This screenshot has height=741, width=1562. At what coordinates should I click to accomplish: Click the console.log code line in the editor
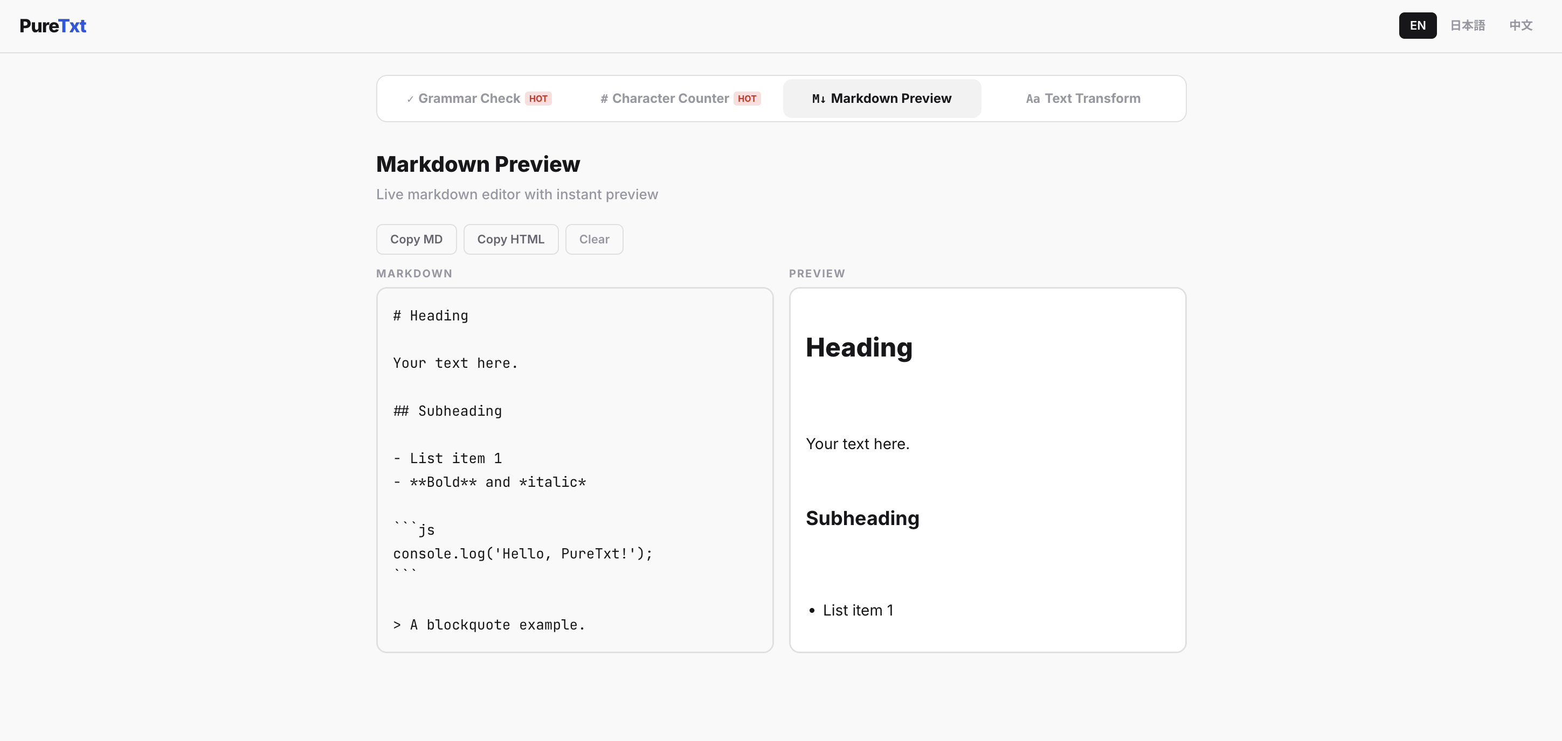point(523,553)
